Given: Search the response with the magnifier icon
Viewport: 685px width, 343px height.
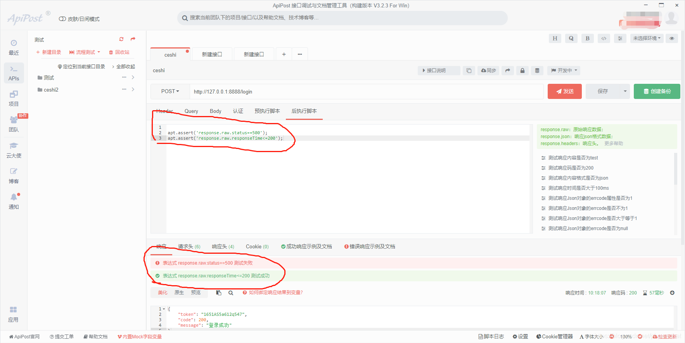Looking at the screenshot, I should click(231, 293).
